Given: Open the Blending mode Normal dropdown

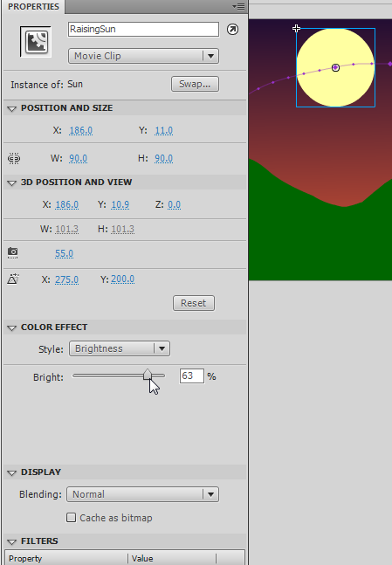Looking at the screenshot, I should [142, 494].
